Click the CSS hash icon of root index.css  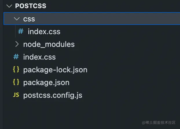[16, 57]
